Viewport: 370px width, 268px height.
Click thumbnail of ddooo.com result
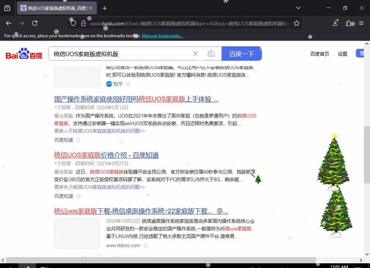click(77, 233)
